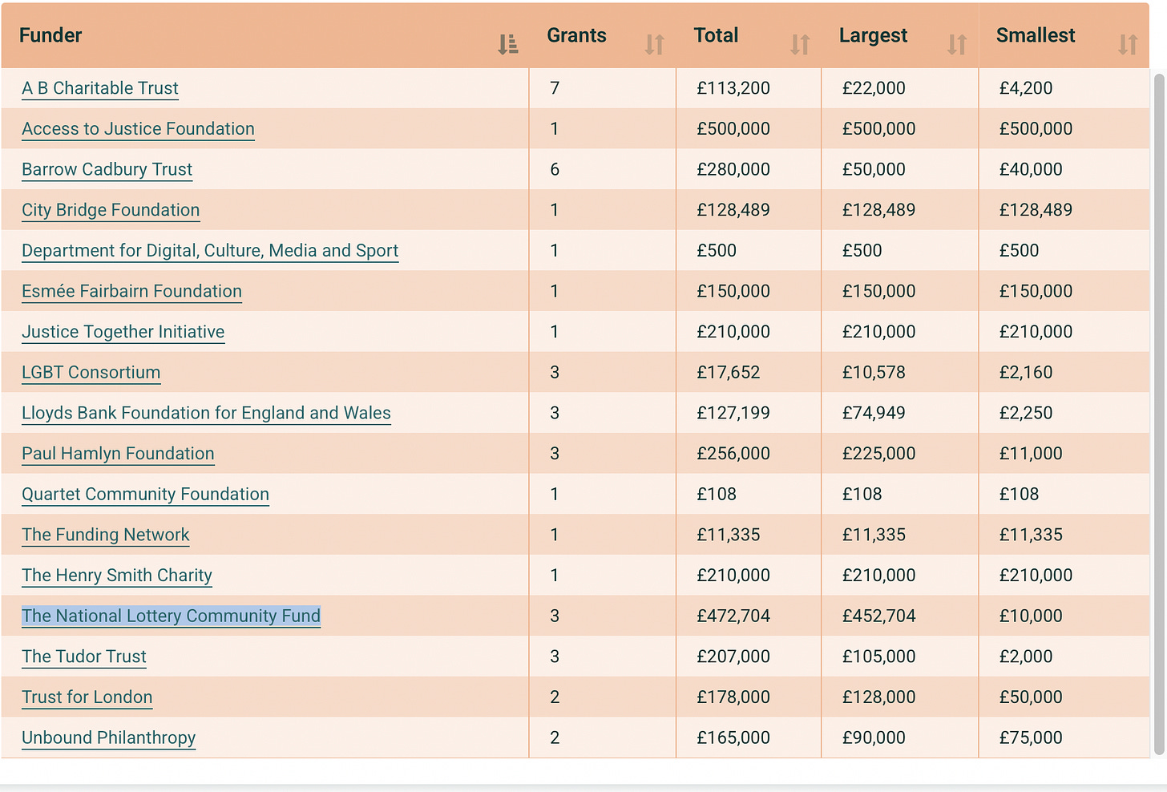Sort by Grants column arrows icon

pos(655,44)
